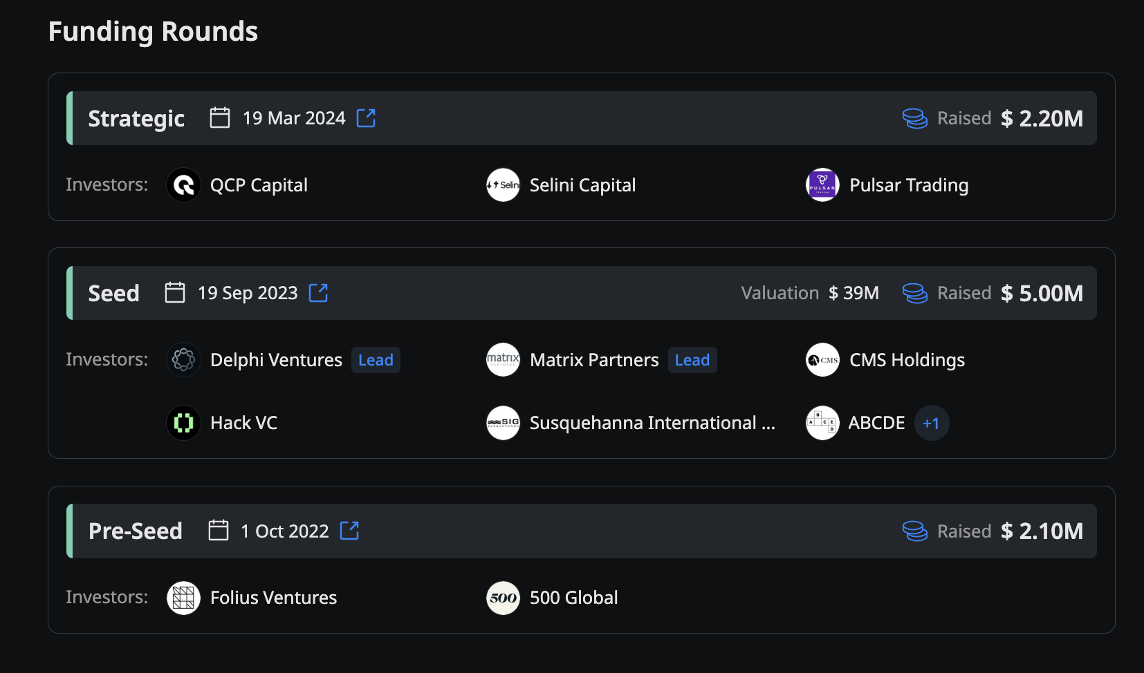This screenshot has width=1144, height=673.
Task: Open Matrix Partners logo icon
Action: point(504,360)
